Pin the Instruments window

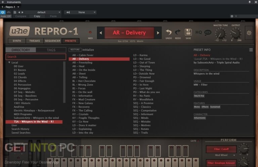click(x=250, y=2)
